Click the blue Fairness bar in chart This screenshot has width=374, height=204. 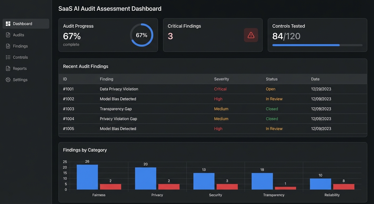tap(87, 177)
